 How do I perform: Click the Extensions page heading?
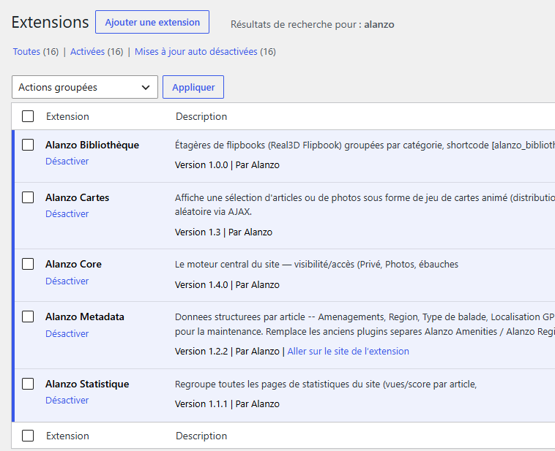coord(50,22)
